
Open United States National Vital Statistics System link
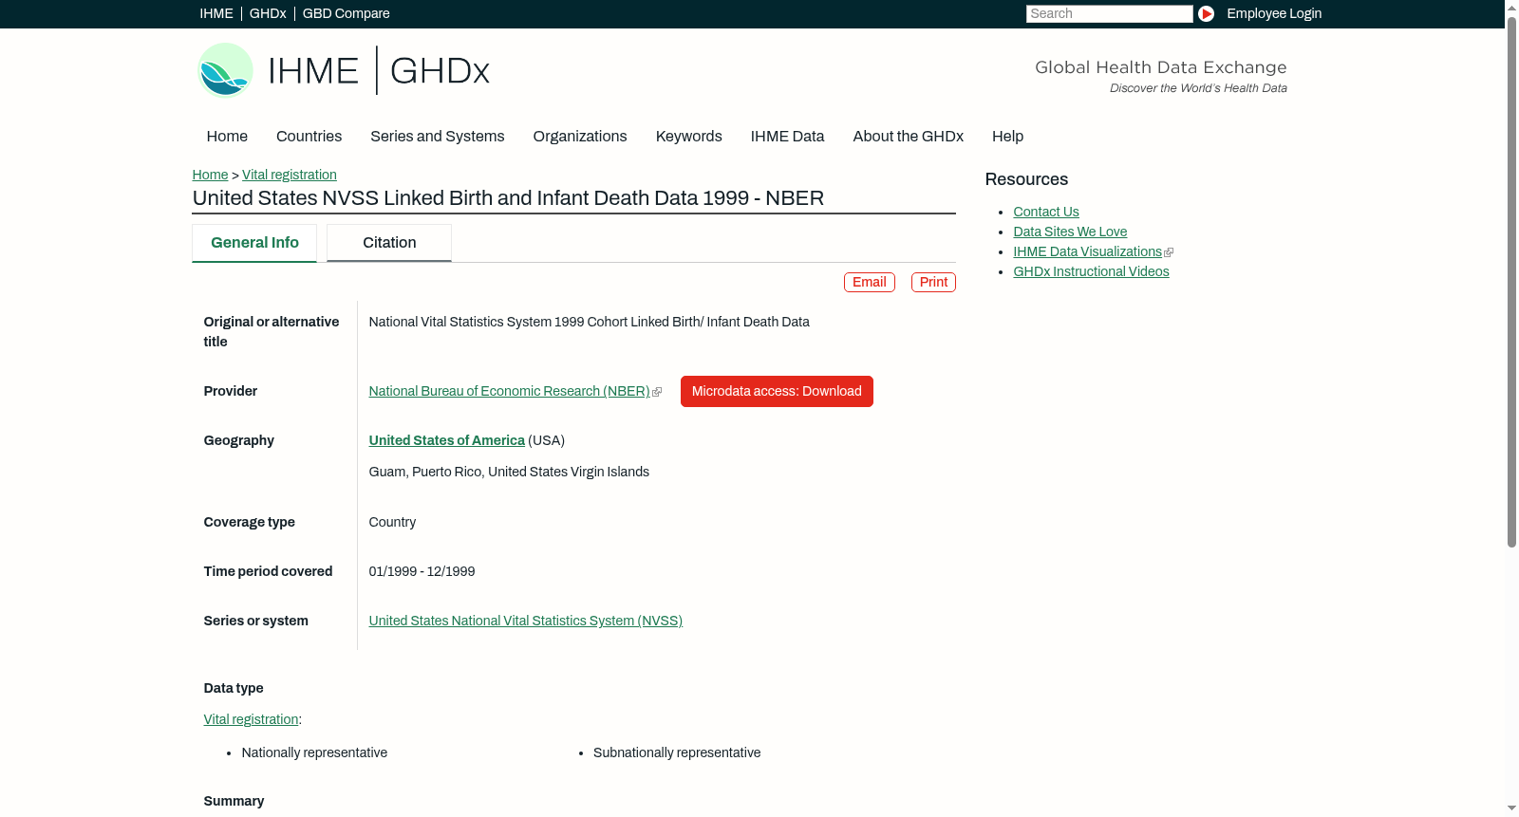pyautogui.click(x=525, y=621)
